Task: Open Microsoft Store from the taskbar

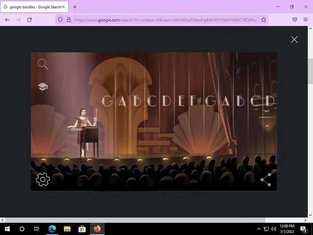Action: [82, 229]
